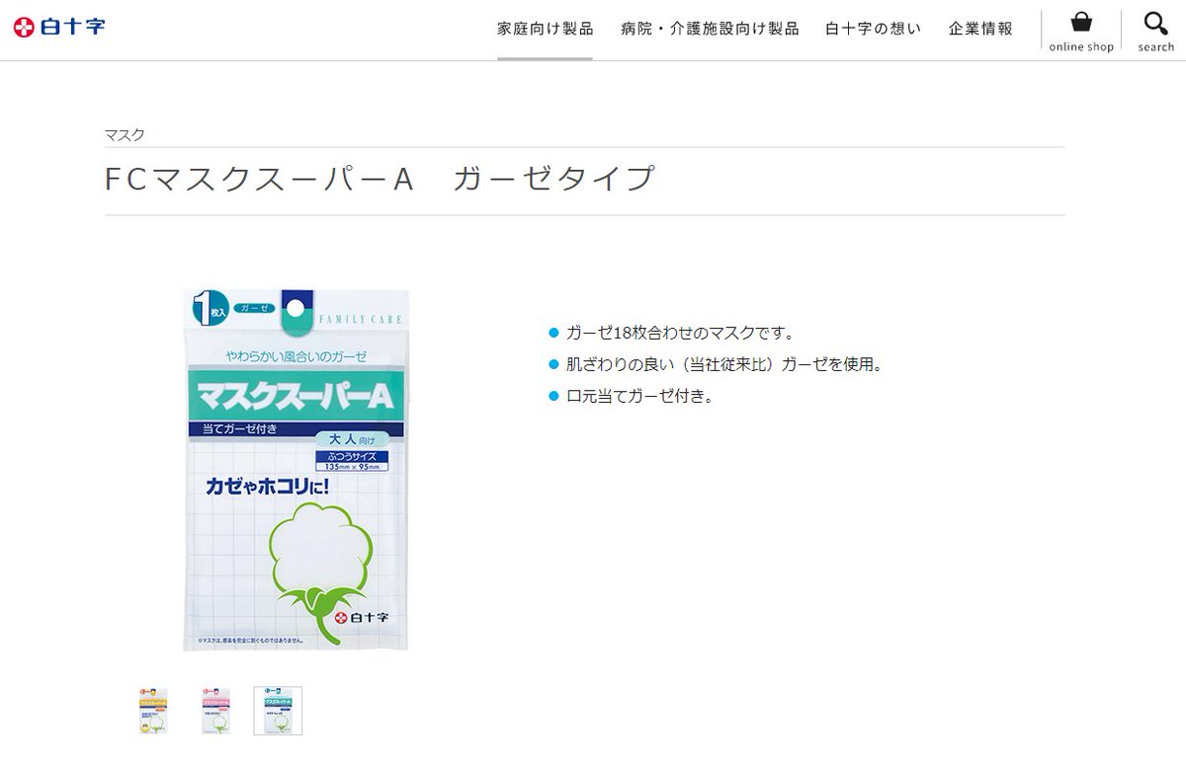
Task: Open the search magnifier icon
Action: pyautogui.click(x=1155, y=23)
